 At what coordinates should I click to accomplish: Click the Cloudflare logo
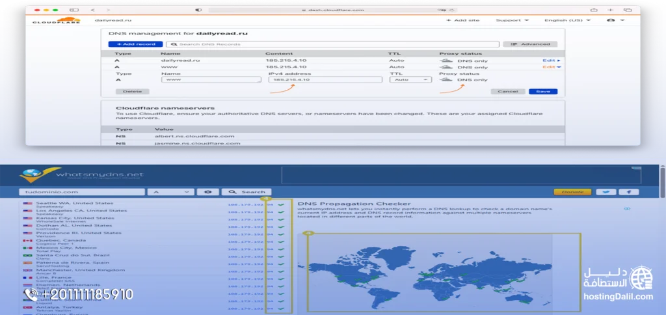pos(57,20)
